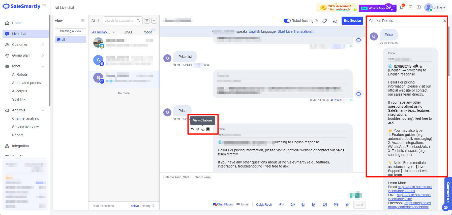The image size is (452, 215).
Task: Switch to the UnAs... tab
Action: [130, 32]
